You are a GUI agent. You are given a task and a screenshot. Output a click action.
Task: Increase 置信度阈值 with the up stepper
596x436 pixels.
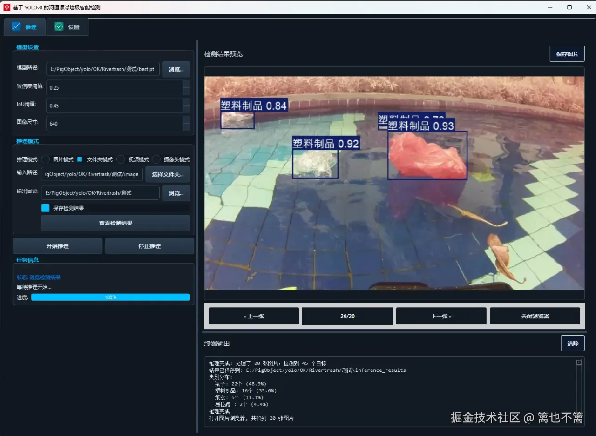[x=186, y=84]
